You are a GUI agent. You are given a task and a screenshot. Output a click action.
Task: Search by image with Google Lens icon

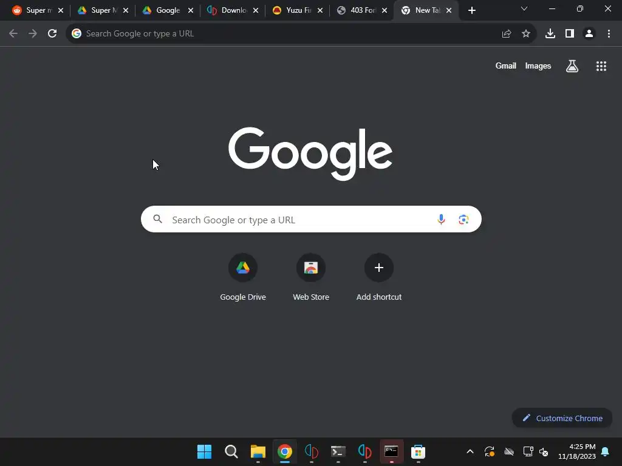(x=463, y=219)
